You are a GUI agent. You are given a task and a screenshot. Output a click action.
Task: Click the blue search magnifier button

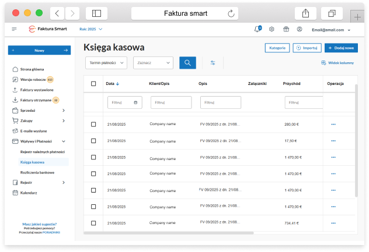click(187, 63)
